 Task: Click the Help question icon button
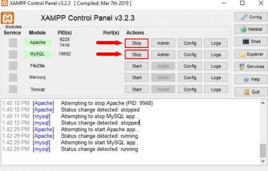251,79
